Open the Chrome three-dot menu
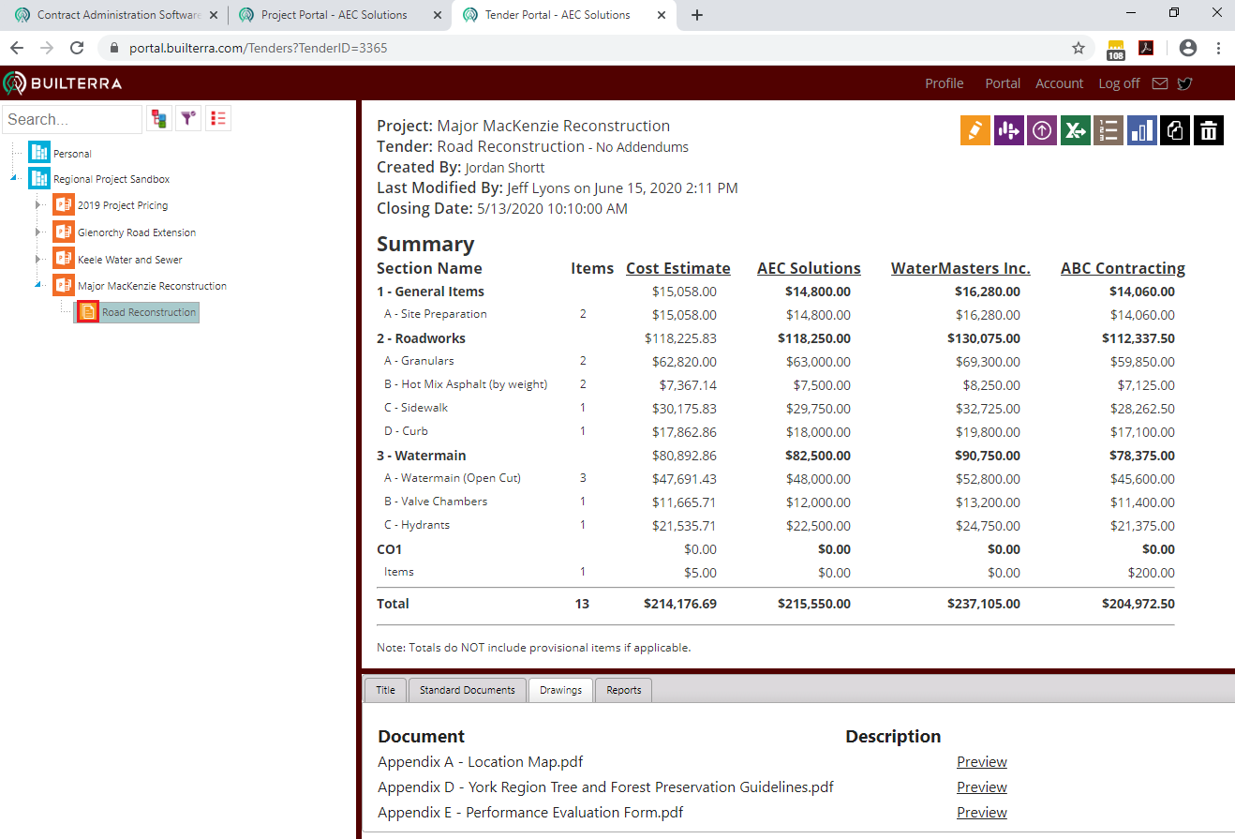The width and height of the screenshot is (1235, 839). [1218, 48]
